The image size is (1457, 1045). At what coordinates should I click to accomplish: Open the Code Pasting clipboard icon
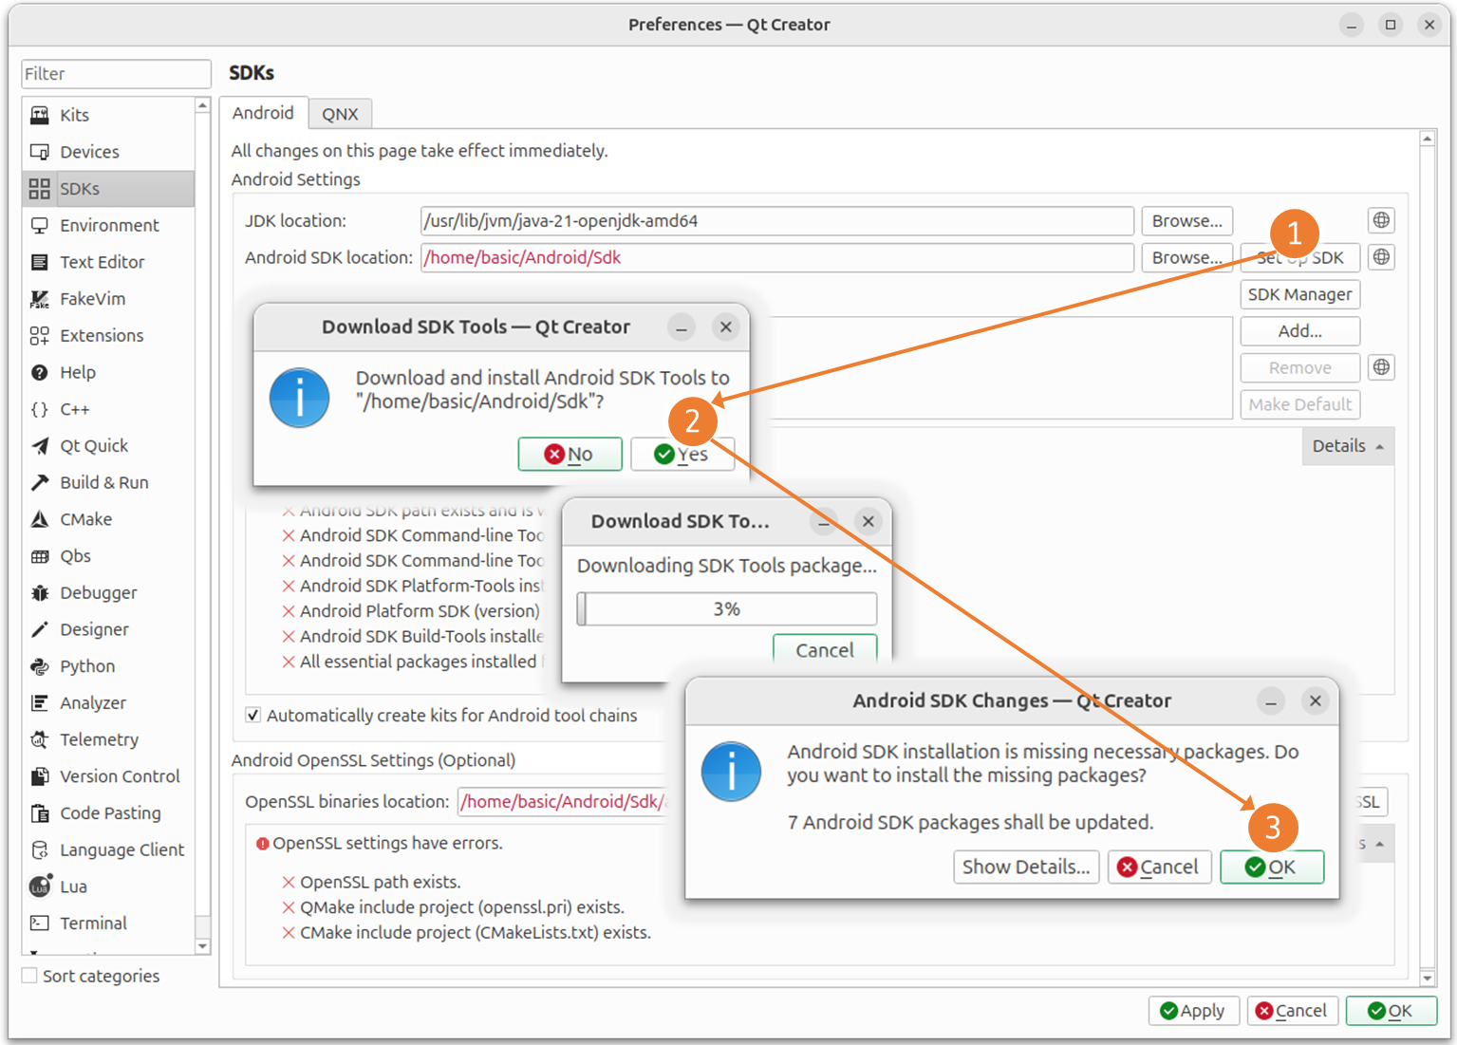[39, 813]
